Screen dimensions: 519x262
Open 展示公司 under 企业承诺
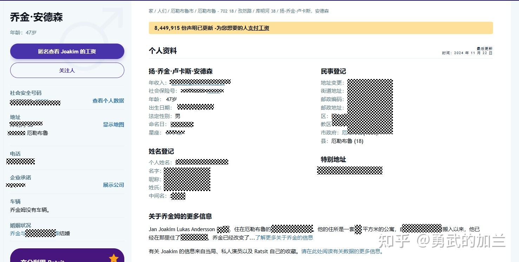[113, 185]
